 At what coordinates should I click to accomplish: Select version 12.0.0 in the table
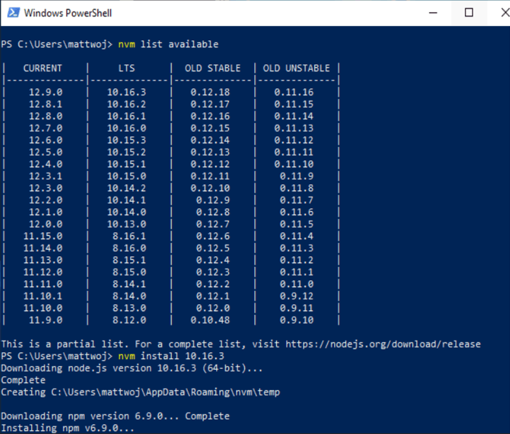[x=45, y=224]
